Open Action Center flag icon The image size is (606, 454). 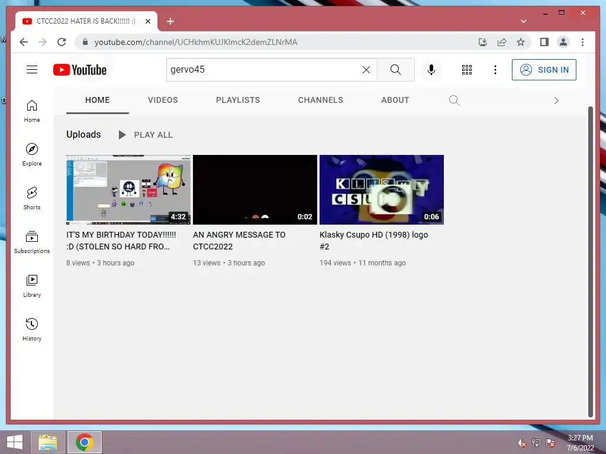[x=550, y=442]
